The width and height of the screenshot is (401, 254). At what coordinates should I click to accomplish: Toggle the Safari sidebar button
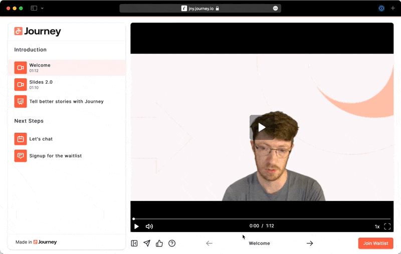pyautogui.click(x=34, y=8)
